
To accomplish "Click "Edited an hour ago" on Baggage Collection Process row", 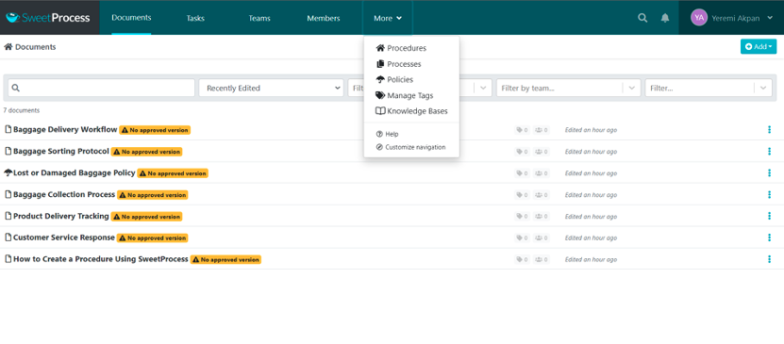I will 591,195.
